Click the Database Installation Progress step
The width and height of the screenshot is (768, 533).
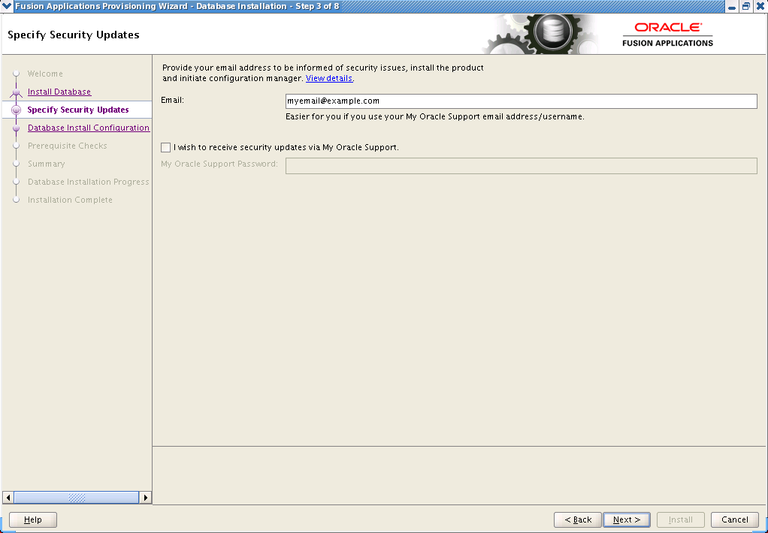coord(88,182)
